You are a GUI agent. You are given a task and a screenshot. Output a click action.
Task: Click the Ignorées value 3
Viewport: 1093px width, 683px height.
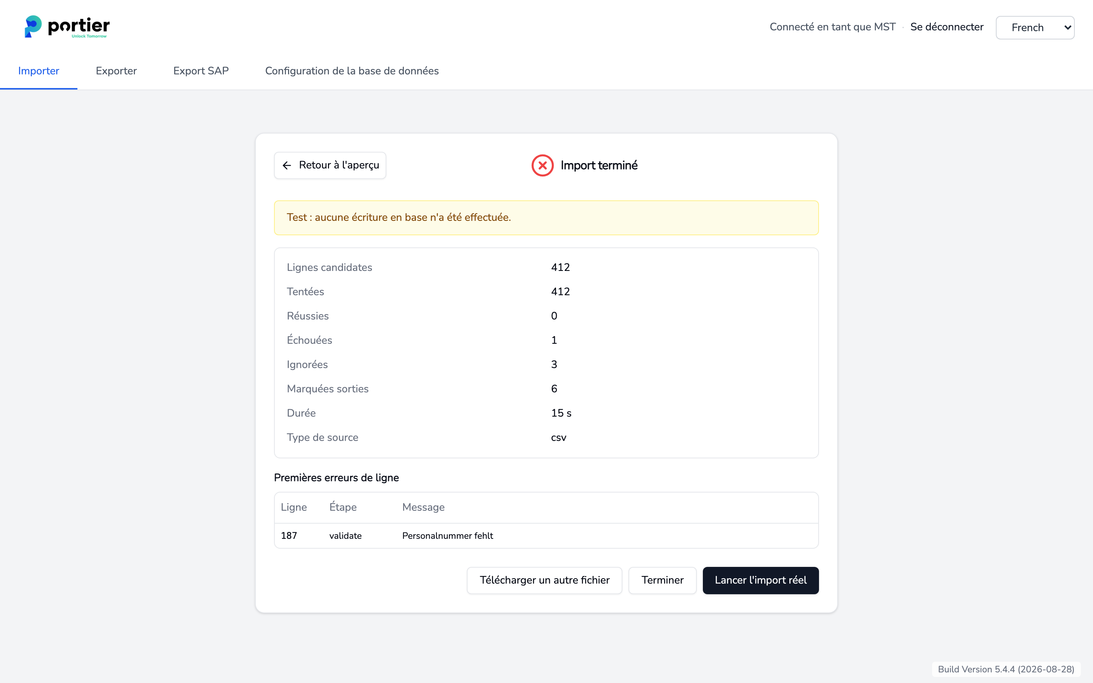[554, 365]
